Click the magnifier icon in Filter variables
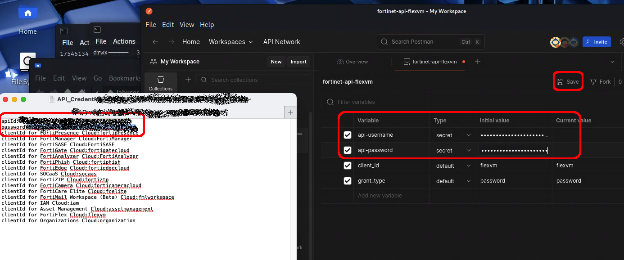The width and height of the screenshot is (624, 260). click(x=330, y=102)
